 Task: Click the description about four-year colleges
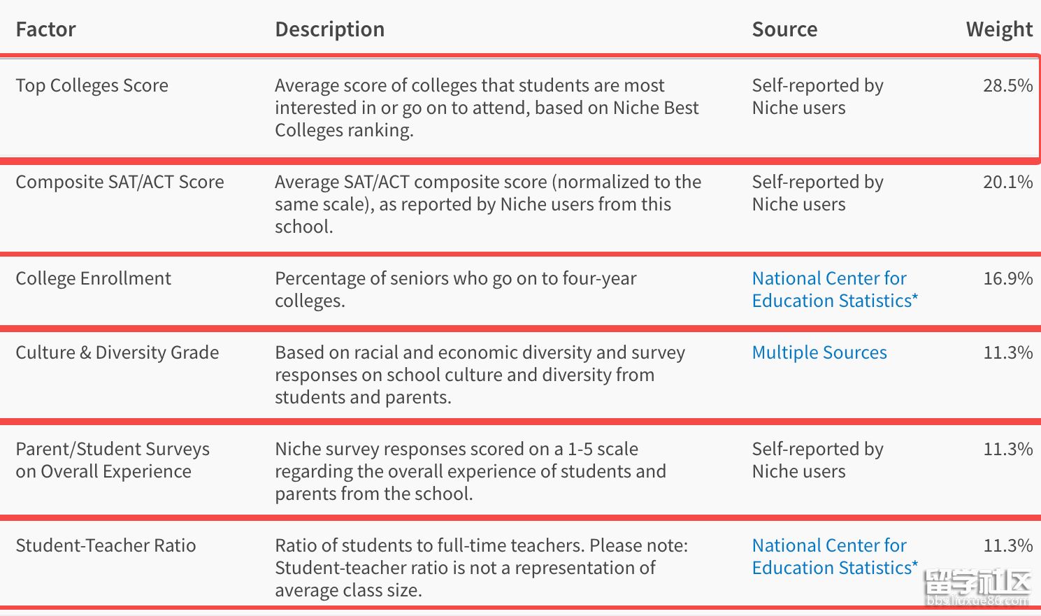pyautogui.click(x=455, y=289)
